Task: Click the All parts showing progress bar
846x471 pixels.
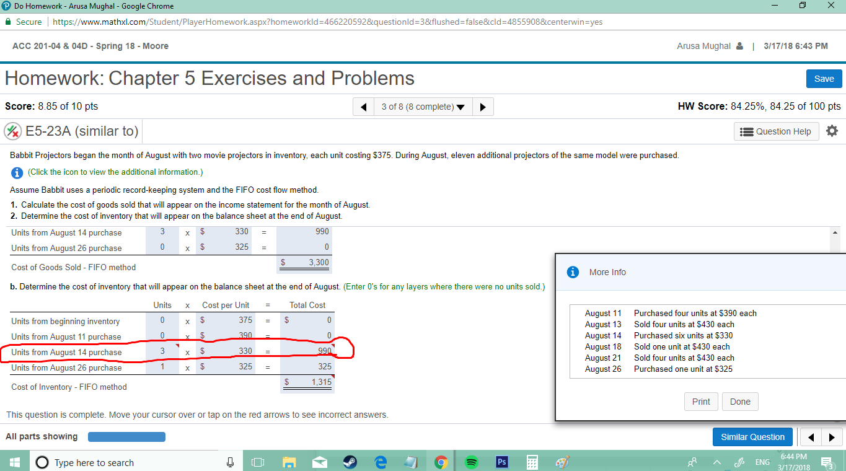Action: coord(126,436)
